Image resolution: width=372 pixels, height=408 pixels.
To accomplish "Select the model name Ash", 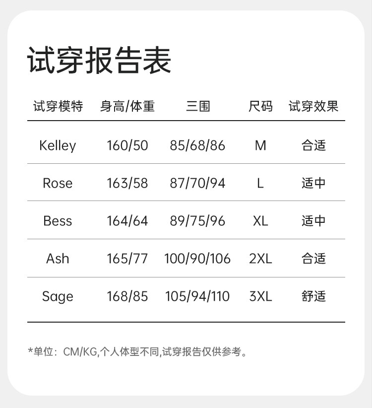I will 58,259.
